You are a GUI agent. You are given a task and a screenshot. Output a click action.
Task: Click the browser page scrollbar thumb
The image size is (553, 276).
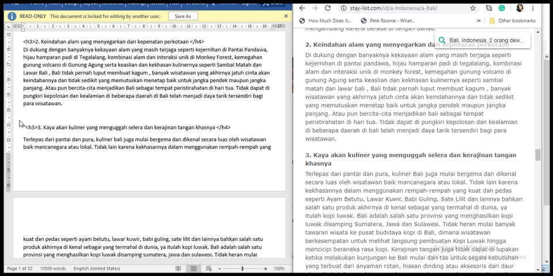pyautogui.click(x=537, y=155)
